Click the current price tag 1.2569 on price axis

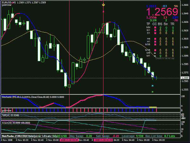click(185, 78)
